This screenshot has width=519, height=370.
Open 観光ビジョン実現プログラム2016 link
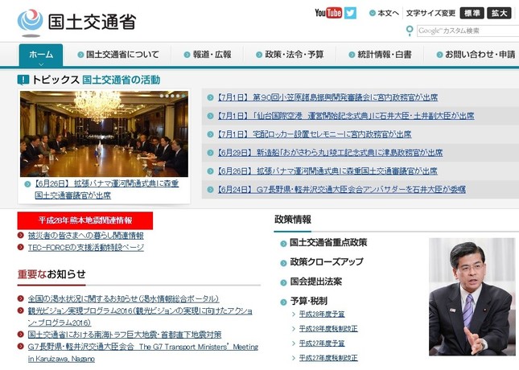[140, 317]
